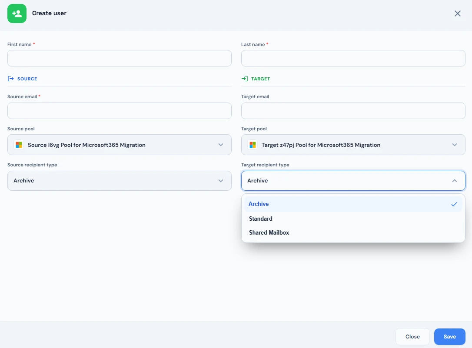Click the Target pool label
The height and width of the screenshot is (348, 472).
pyautogui.click(x=254, y=129)
